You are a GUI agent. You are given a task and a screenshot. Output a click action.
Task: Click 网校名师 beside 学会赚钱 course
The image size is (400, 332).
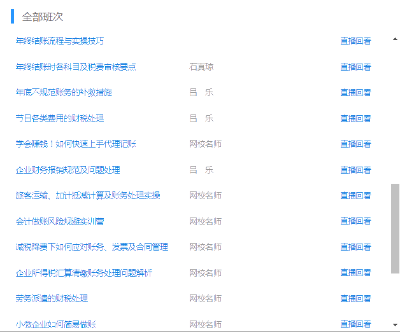[x=205, y=144]
